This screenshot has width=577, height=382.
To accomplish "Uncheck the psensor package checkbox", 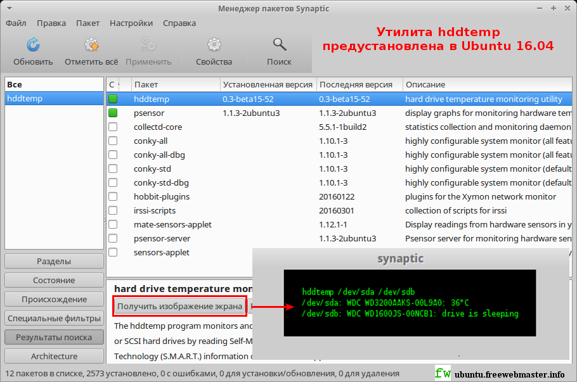I will point(113,113).
